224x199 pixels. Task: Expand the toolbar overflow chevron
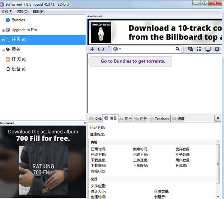109,47
